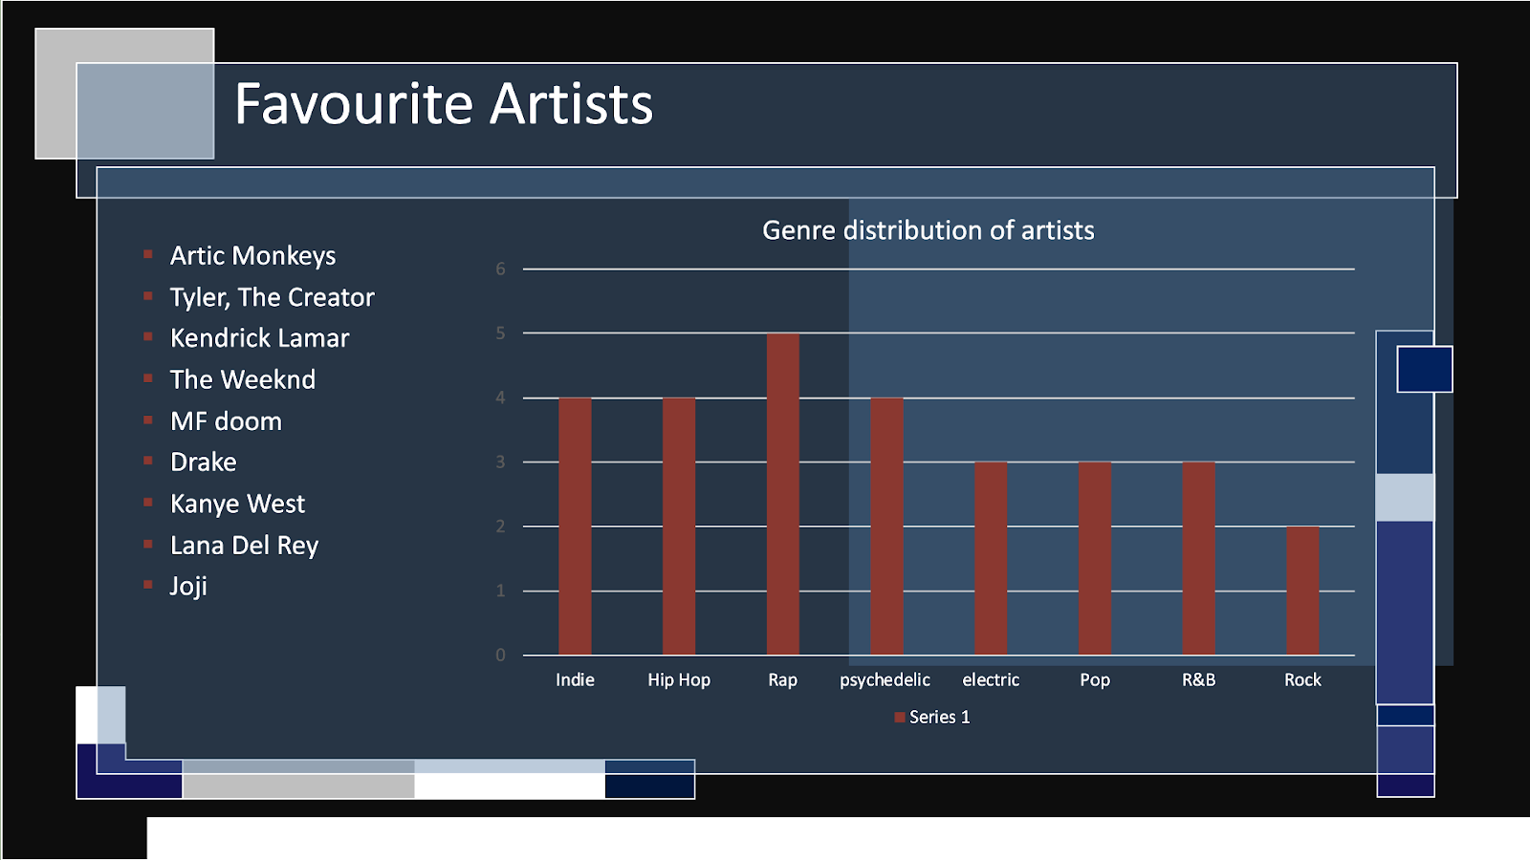1530x860 pixels.
Task: Select the Favourite Artists slide title
Action: pos(444,103)
